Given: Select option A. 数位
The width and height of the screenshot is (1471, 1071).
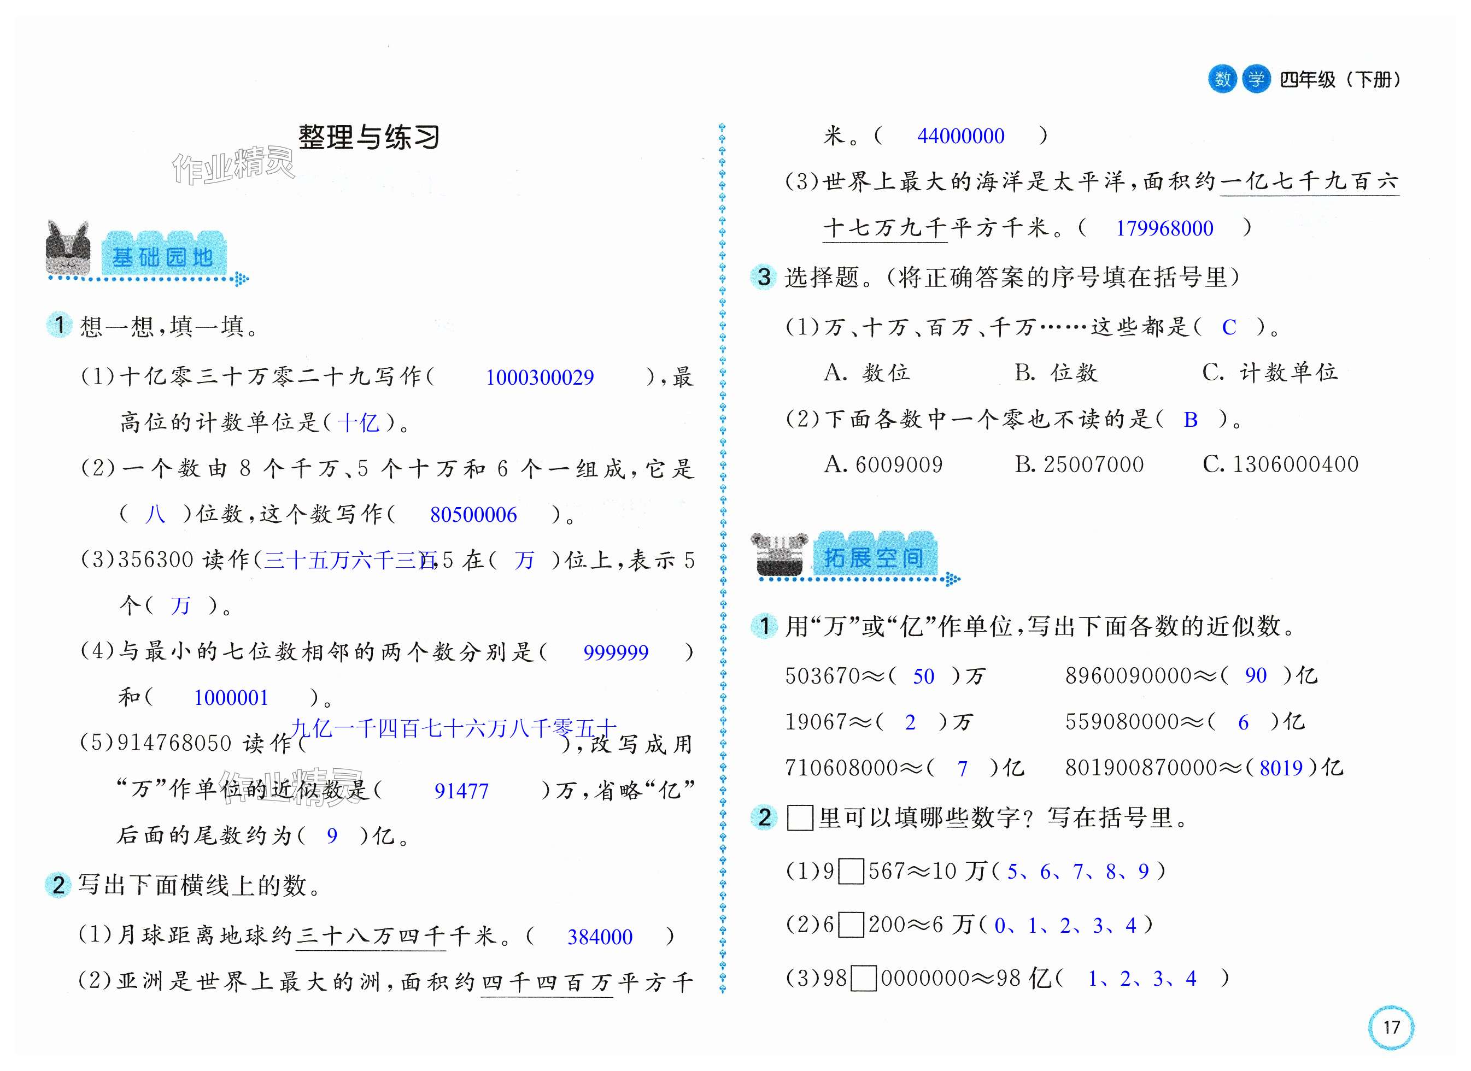Looking at the screenshot, I should pos(866,373).
